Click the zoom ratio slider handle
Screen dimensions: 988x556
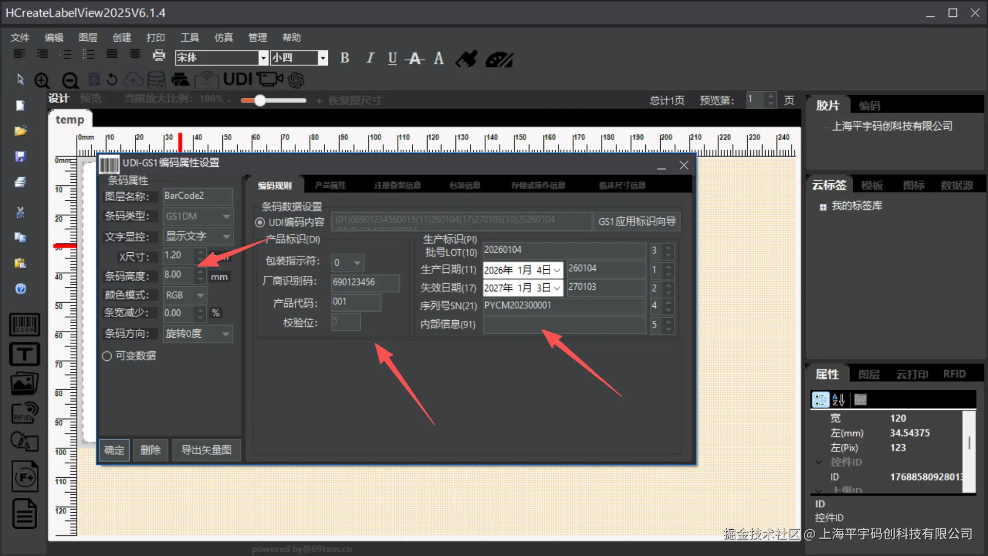260,100
